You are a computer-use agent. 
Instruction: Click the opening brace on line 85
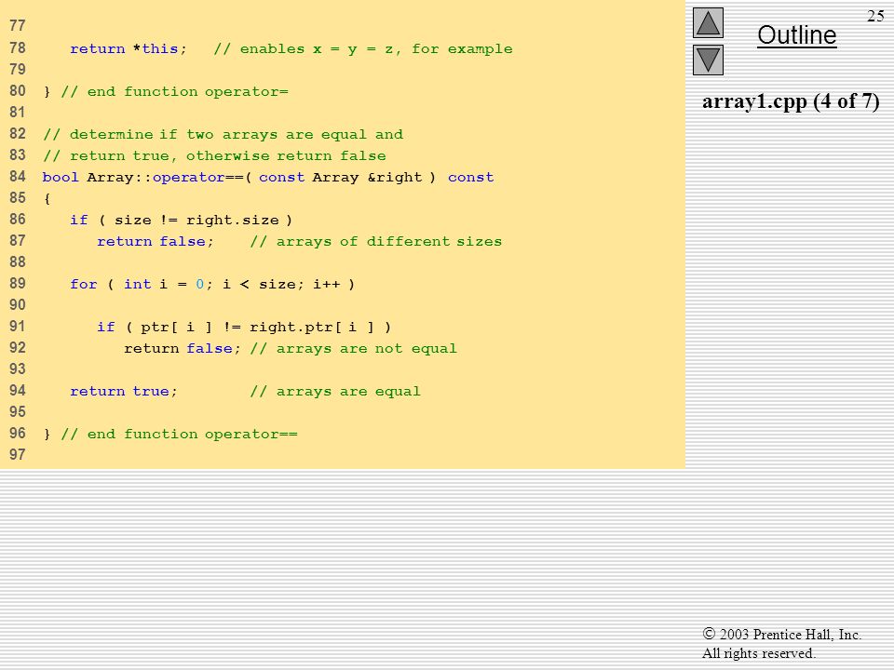click(47, 199)
